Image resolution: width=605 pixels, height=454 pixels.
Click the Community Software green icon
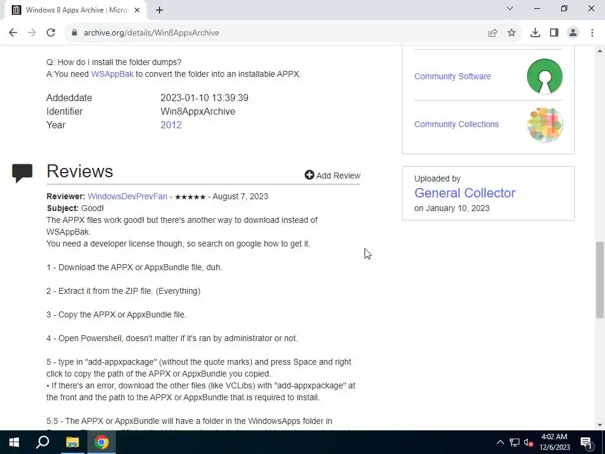pyautogui.click(x=544, y=76)
